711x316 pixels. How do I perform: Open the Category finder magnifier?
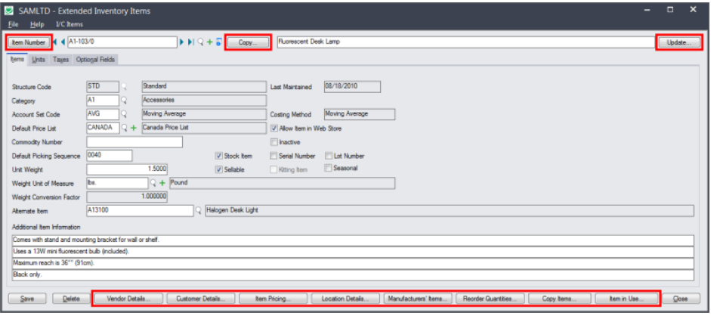(124, 101)
